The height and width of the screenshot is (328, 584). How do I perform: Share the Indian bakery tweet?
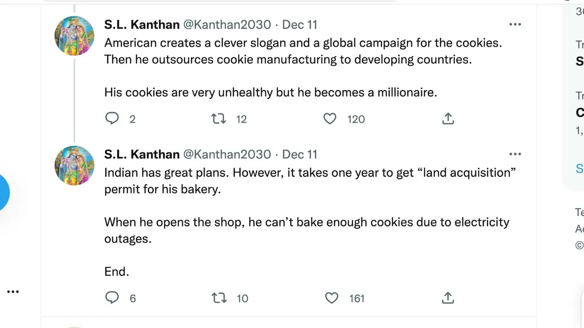click(x=448, y=298)
